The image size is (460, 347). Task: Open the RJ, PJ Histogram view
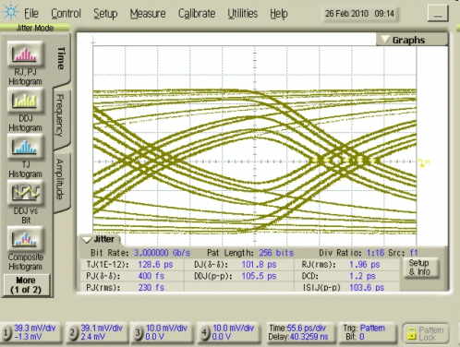[25, 54]
